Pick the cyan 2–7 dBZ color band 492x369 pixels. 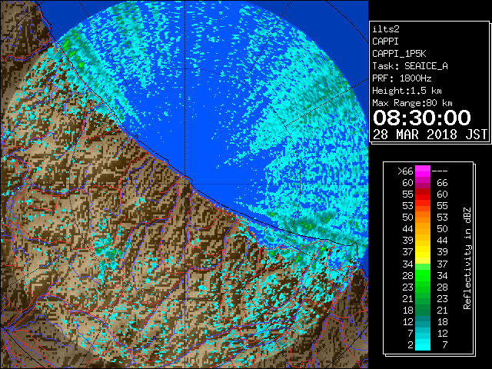pyautogui.click(x=423, y=345)
